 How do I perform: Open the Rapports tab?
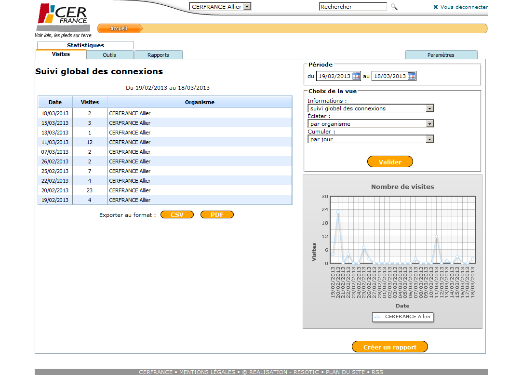click(x=158, y=55)
